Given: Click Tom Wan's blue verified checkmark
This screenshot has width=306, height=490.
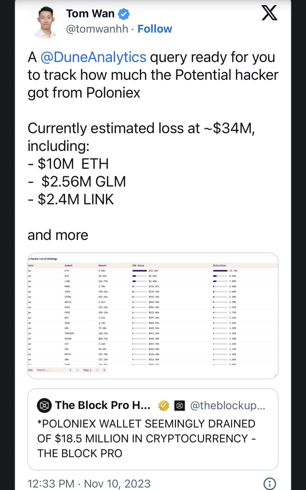Looking at the screenshot, I should coord(124,13).
